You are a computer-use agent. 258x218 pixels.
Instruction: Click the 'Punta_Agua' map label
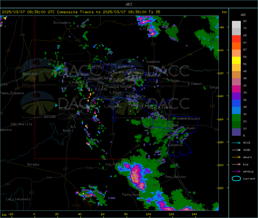pos(131,195)
